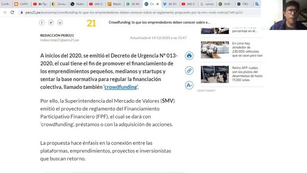Image resolution: width=307 pixels, height=173 pixels.
Task: Open the Twitter browser tab
Action: [170, 4]
